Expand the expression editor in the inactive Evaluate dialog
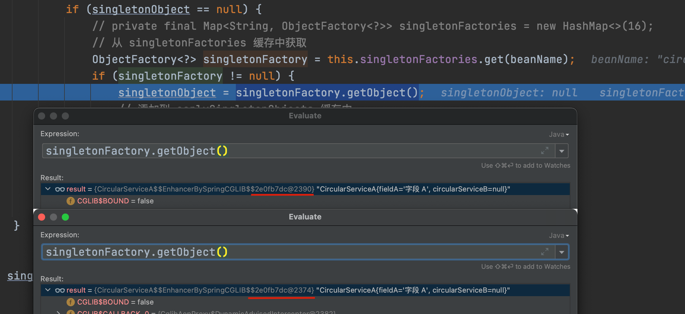Image resolution: width=685 pixels, height=314 pixels. coord(544,151)
